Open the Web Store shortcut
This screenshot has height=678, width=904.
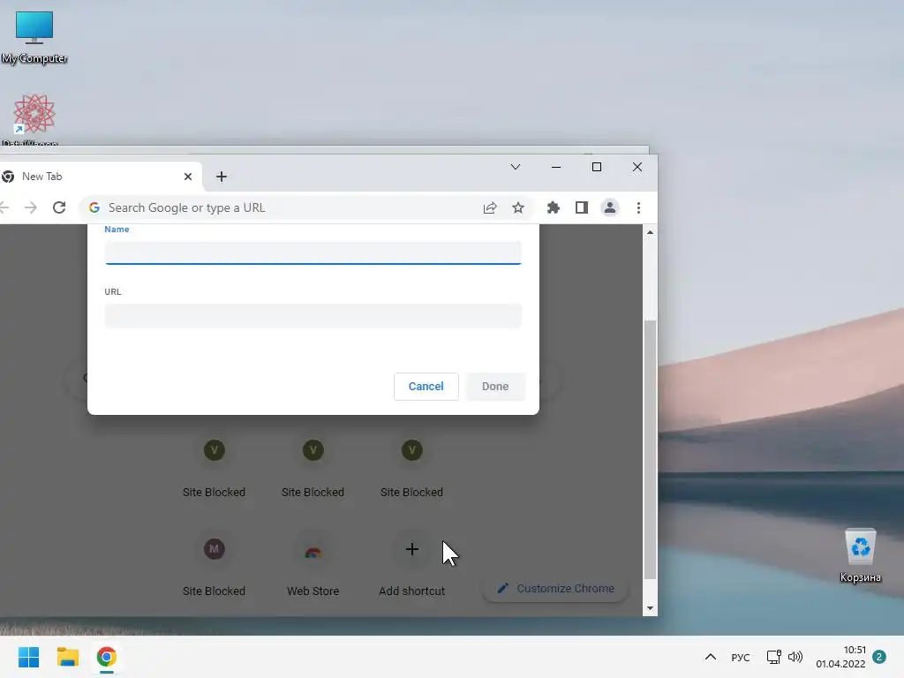313,563
